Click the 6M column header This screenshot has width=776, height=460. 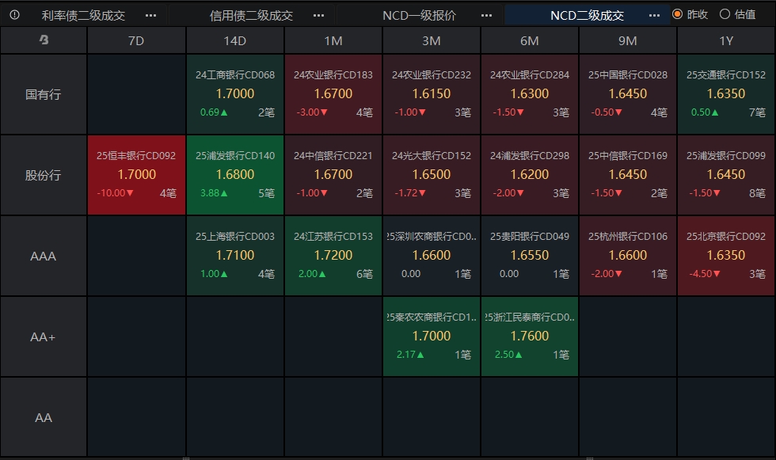pos(530,40)
